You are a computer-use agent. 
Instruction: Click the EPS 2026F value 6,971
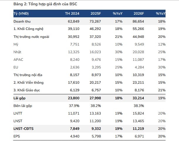coord(139,136)
